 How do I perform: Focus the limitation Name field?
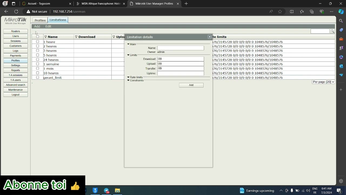click(x=181, y=48)
